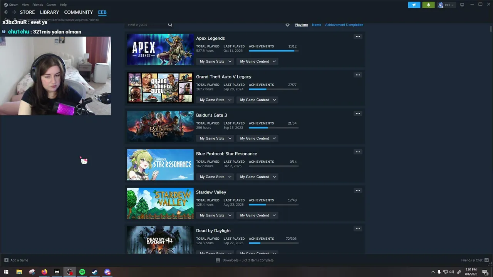Viewport: 493px width, 277px height.
Task: Open the Help menu
Action: click(63, 5)
